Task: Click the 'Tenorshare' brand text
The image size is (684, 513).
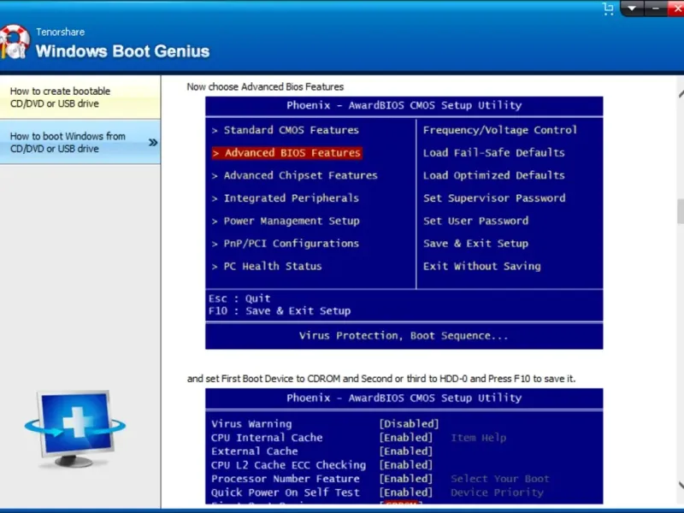Action: [60, 32]
